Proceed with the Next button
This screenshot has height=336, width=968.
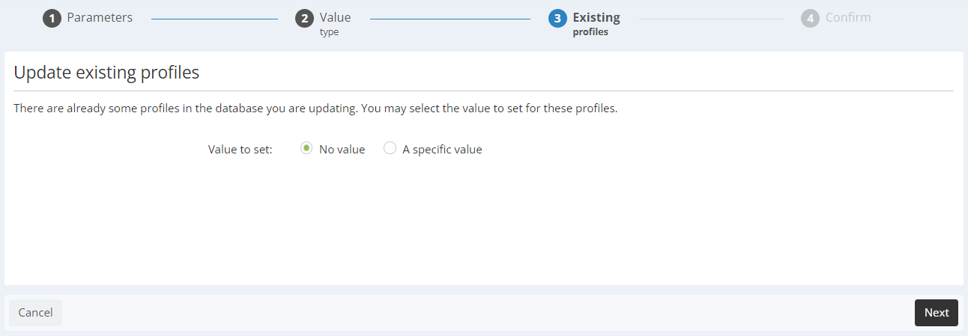[x=936, y=312]
